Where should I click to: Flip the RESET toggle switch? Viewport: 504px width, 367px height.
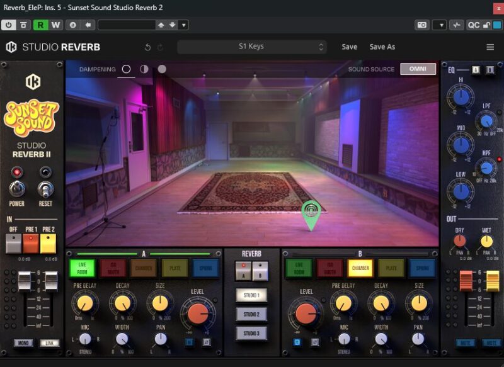[x=45, y=189]
